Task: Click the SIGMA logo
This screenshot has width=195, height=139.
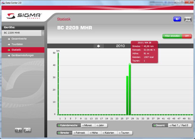Action: pos(24,16)
